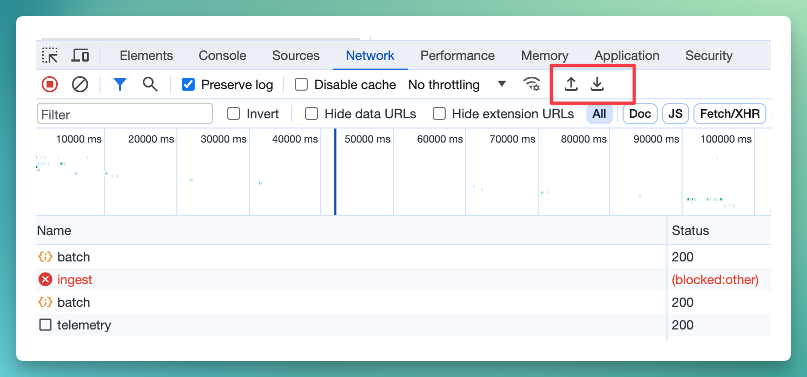807x377 pixels.
Task: Filter requests by Fetch/XHR
Action: coord(730,114)
